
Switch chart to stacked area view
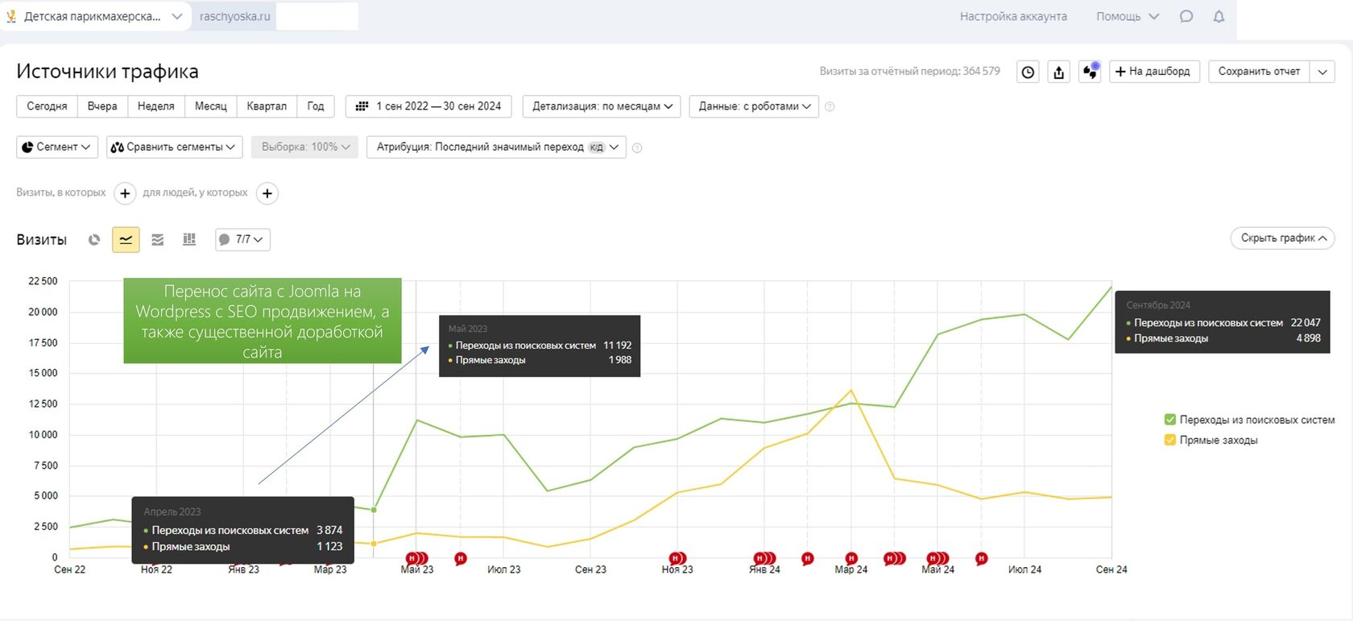158,239
